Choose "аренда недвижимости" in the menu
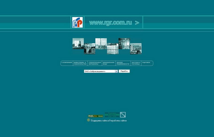Image resolution: width=214 pixels, height=137 pixels. pyautogui.click(x=123, y=63)
